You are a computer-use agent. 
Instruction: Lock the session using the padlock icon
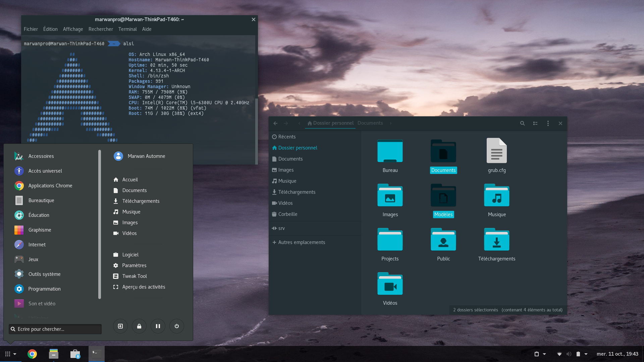pyautogui.click(x=139, y=326)
